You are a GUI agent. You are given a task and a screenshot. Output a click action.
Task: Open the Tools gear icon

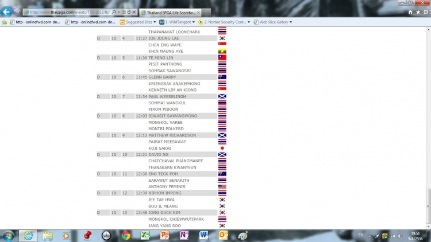425,12
